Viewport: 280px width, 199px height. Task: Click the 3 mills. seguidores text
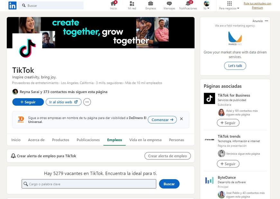pos(109,83)
